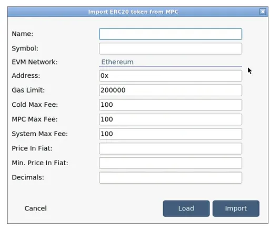Focus the Decimals input field
This screenshot has height=231, width=280.
[x=171, y=178]
